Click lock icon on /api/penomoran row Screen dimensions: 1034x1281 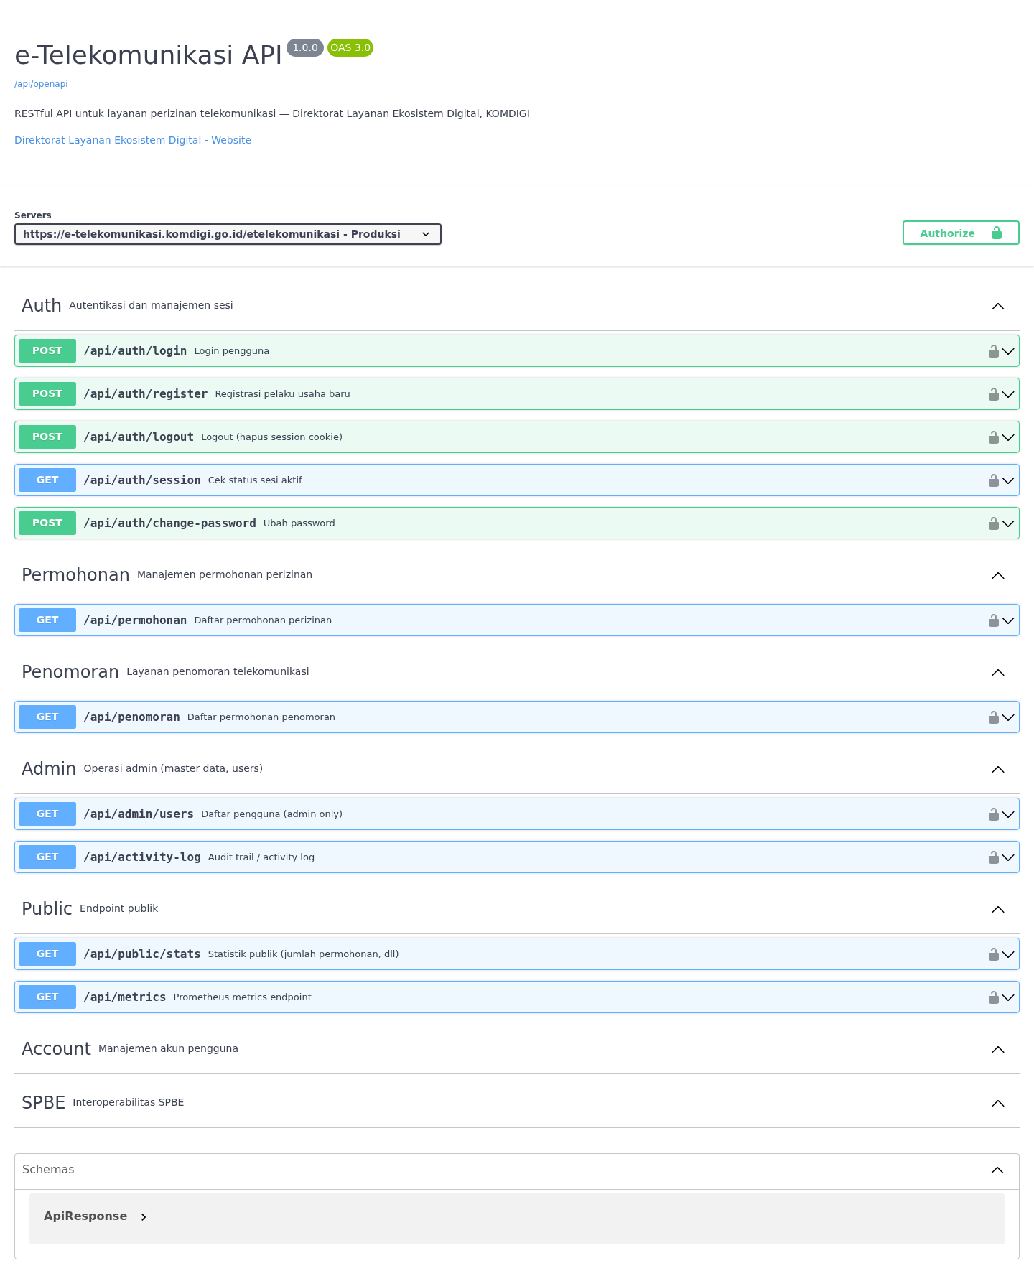(x=993, y=717)
